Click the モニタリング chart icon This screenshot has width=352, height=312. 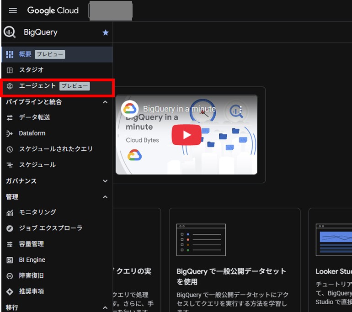pyautogui.click(x=10, y=212)
